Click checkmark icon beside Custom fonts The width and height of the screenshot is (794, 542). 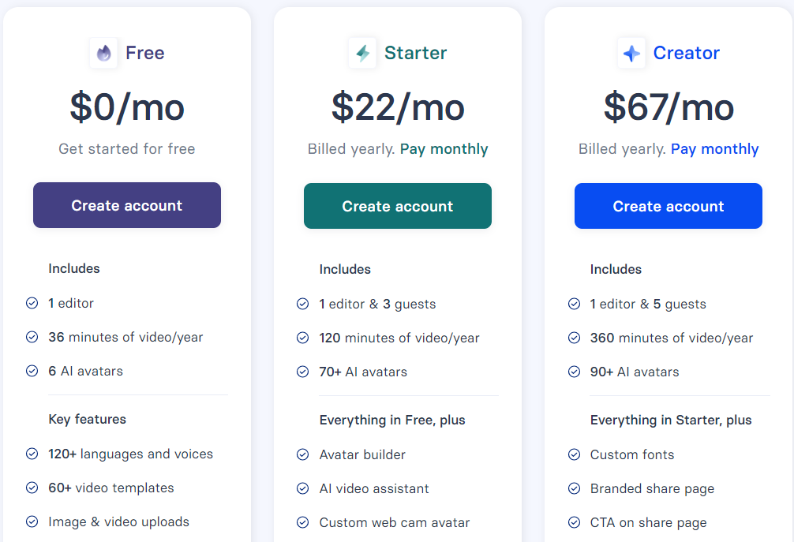pos(575,454)
